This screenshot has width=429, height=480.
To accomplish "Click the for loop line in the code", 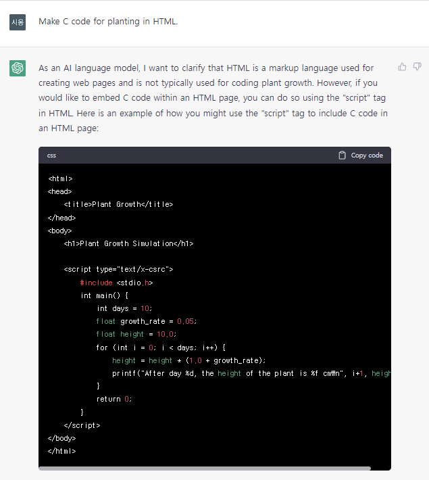I will (161, 347).
